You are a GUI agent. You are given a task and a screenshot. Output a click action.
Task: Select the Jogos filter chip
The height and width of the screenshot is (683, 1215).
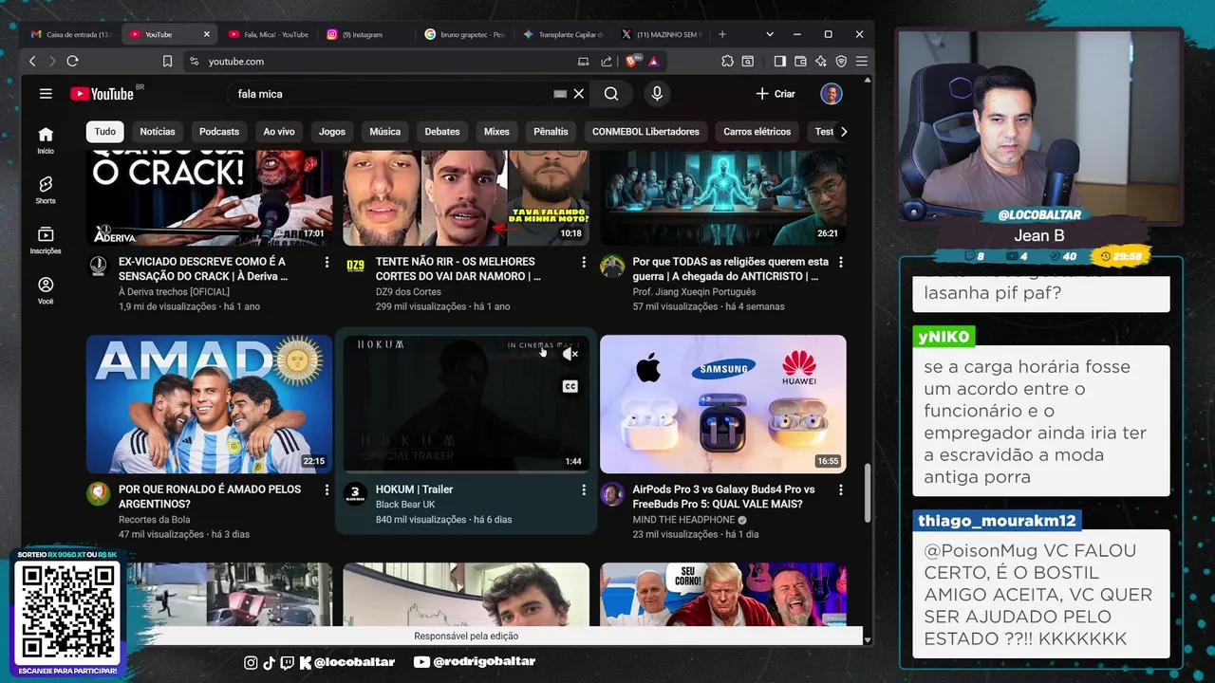(332, 132)
